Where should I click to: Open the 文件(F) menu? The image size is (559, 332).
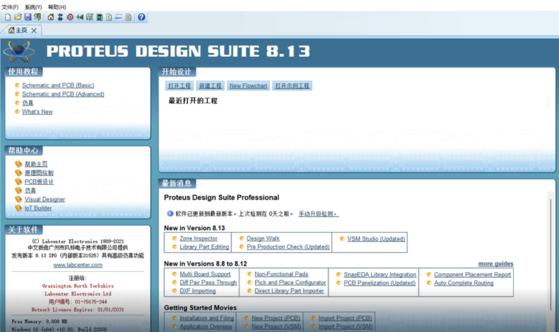[x=10, y=7]
